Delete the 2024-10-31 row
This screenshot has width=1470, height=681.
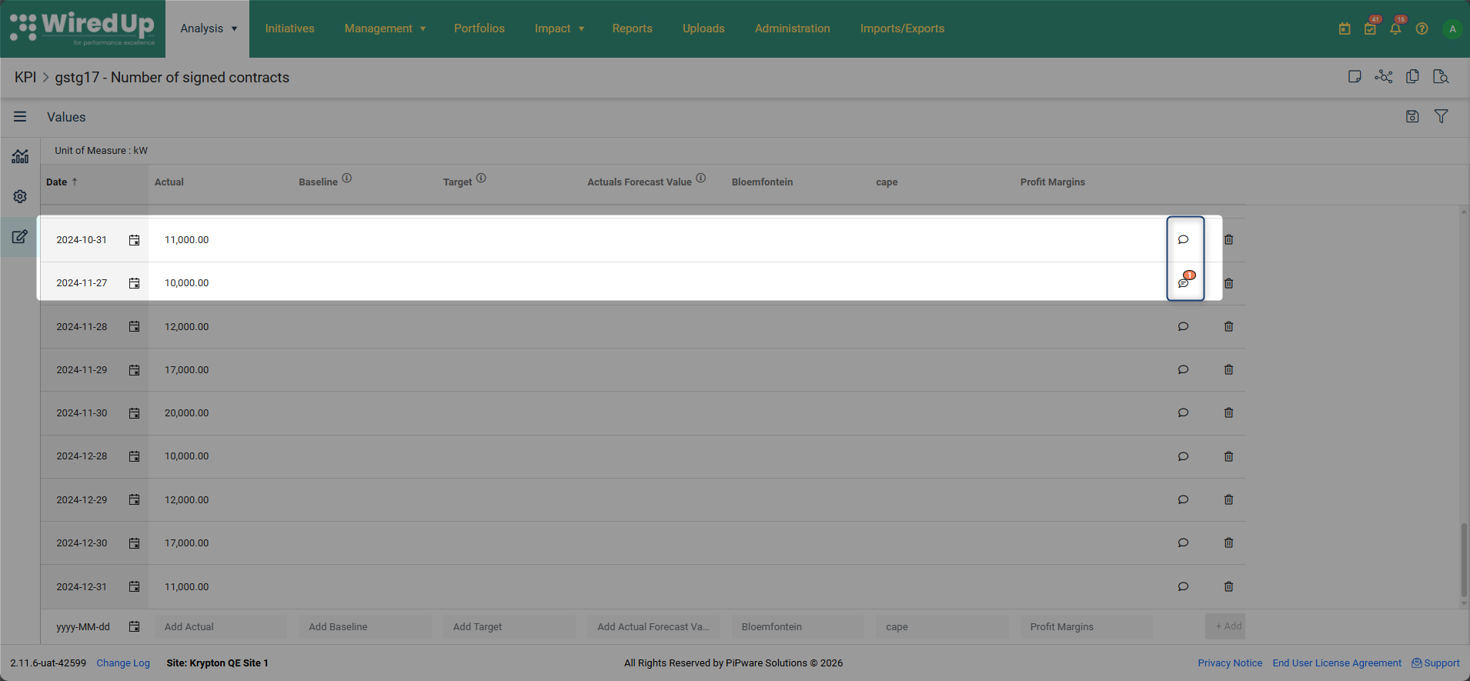1228,239
